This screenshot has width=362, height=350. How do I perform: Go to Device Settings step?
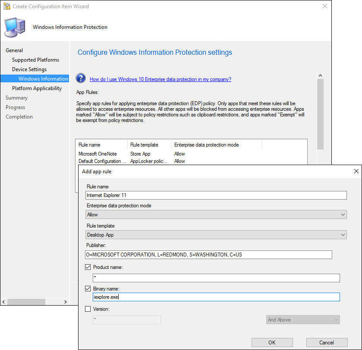pos(29,69)
